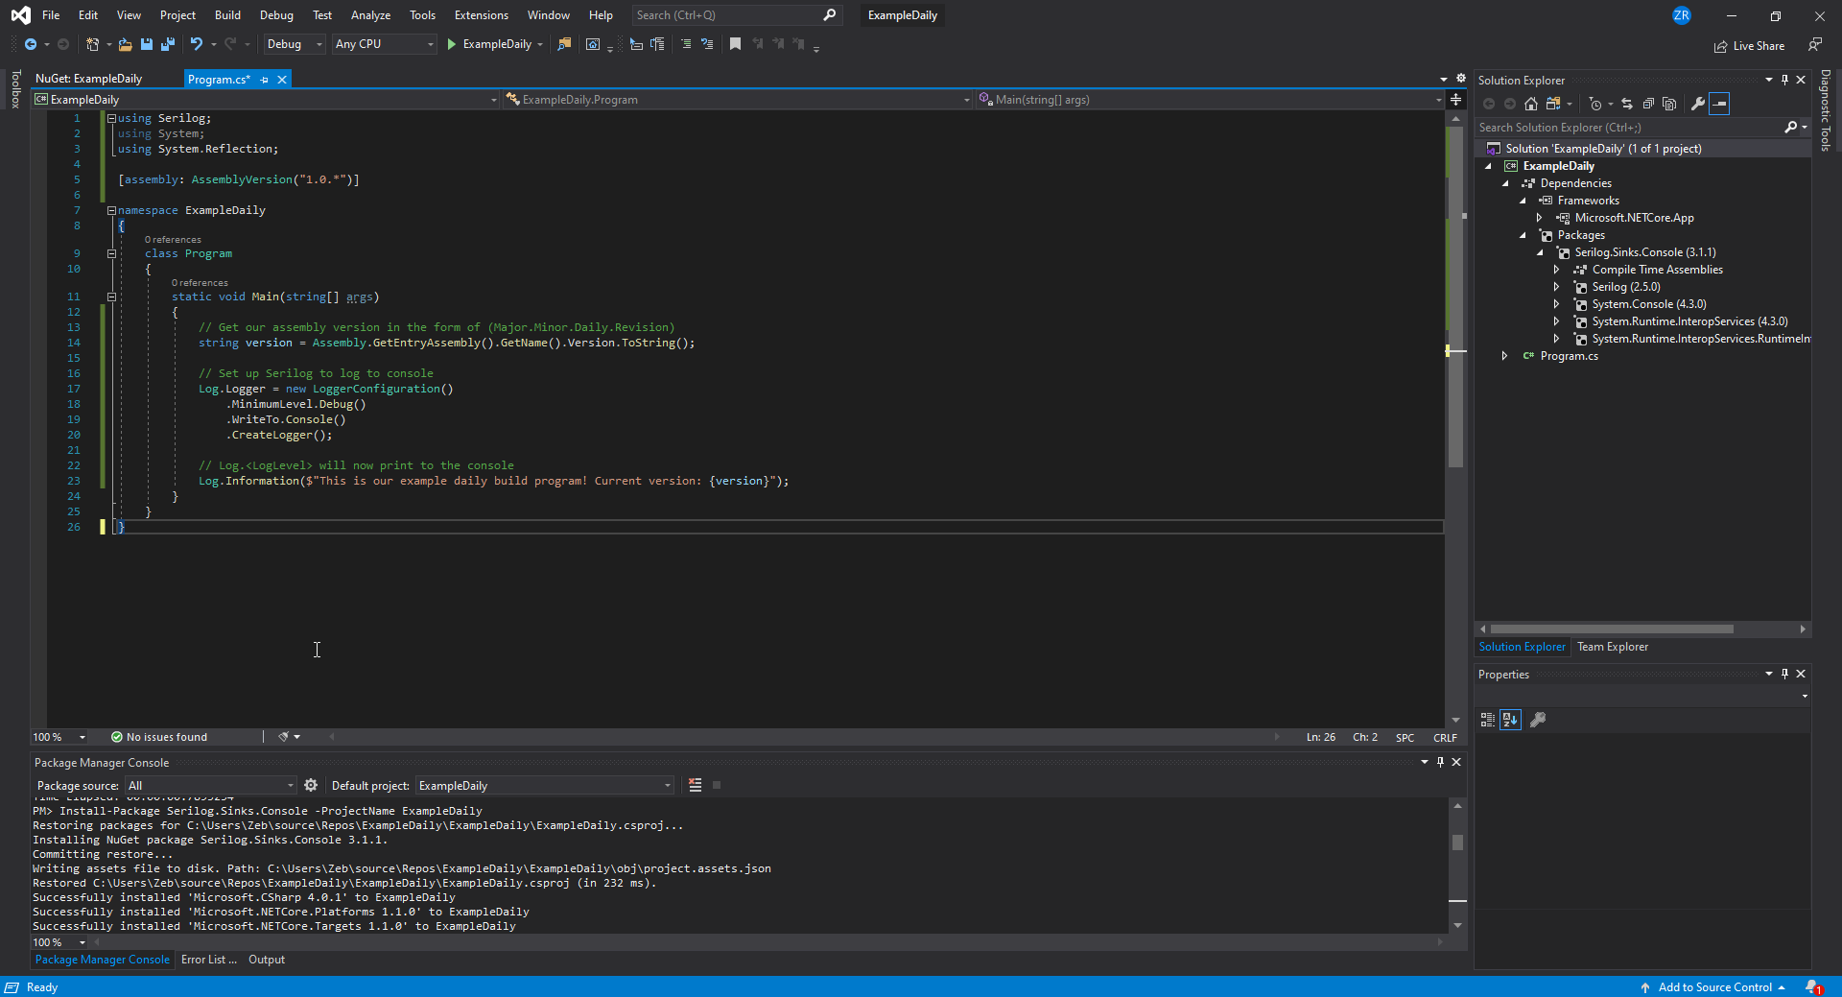Click the Pending Changes Filter clock icon
This screenshot has width=1842, height=997.
point(1594,104)
